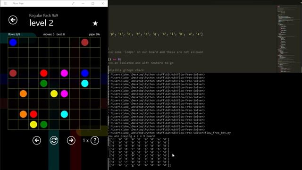Click the flow_free_bot.py command in terminal
The height and width of the screenshot is (170, 302).
pos(218,133)
